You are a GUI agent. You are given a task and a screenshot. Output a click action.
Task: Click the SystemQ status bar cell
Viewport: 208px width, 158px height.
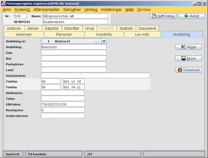pos(13,154)
